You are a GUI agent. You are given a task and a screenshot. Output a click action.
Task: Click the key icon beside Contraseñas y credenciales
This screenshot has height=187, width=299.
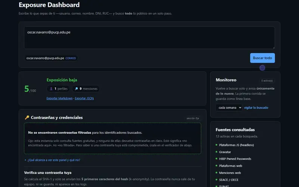coord(27,118)
